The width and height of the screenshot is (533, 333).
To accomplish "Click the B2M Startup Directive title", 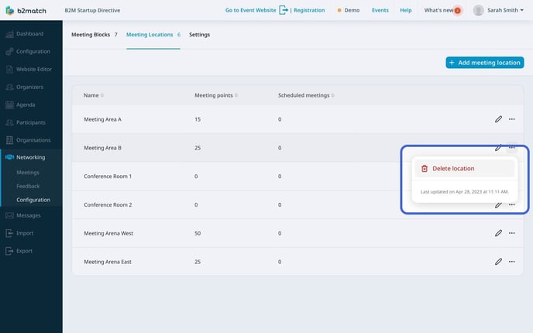I will [x=92, y=10].
